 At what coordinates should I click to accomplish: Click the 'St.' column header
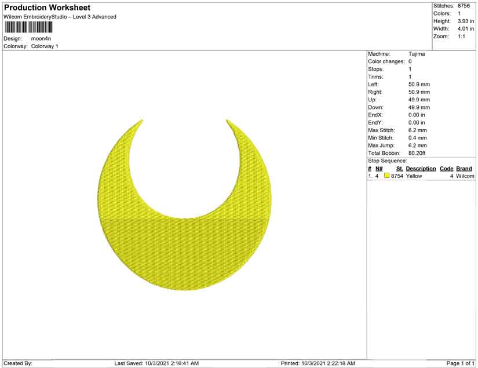point(400,169)
